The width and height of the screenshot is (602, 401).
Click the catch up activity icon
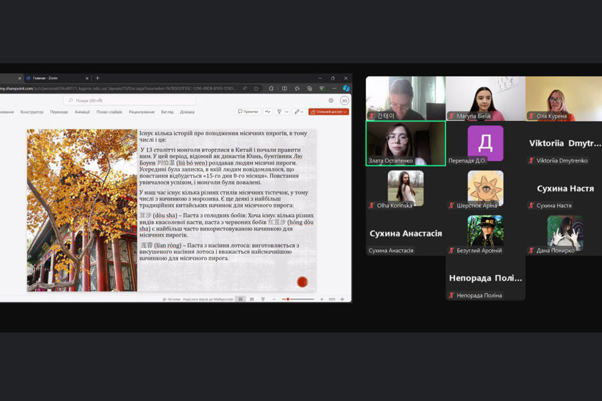pos(268,112)
